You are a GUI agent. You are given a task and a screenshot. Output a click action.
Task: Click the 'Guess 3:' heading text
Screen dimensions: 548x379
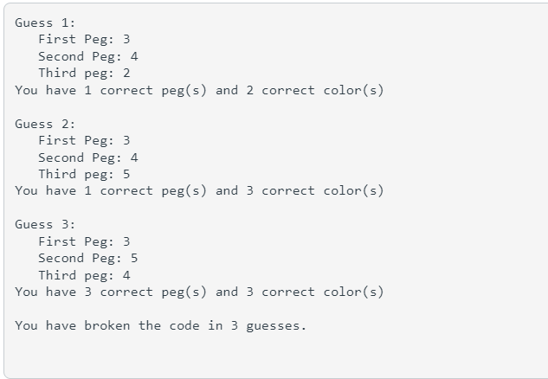click(45, 225)
